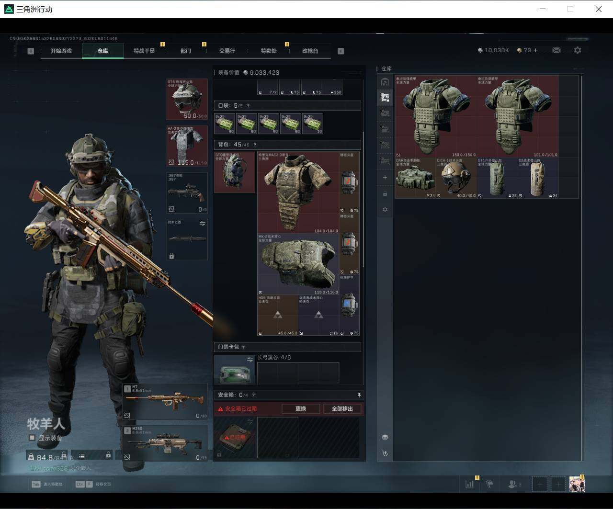The image size is (613, 509).
Task: Select the first 9x39 ammo box in pockets
Action: tap(225, 124)
